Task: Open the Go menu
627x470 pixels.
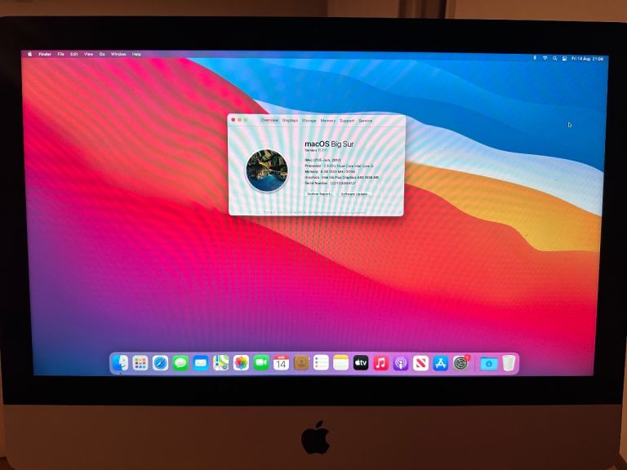Action: point(102,54)
